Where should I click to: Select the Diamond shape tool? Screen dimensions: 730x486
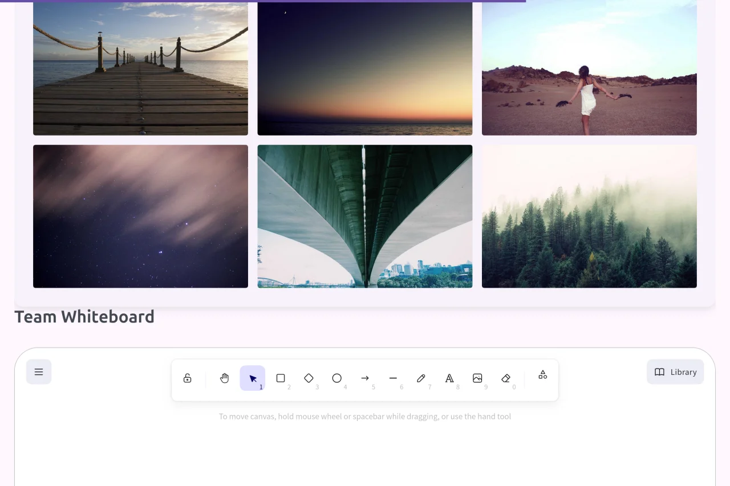click(309, 378)
